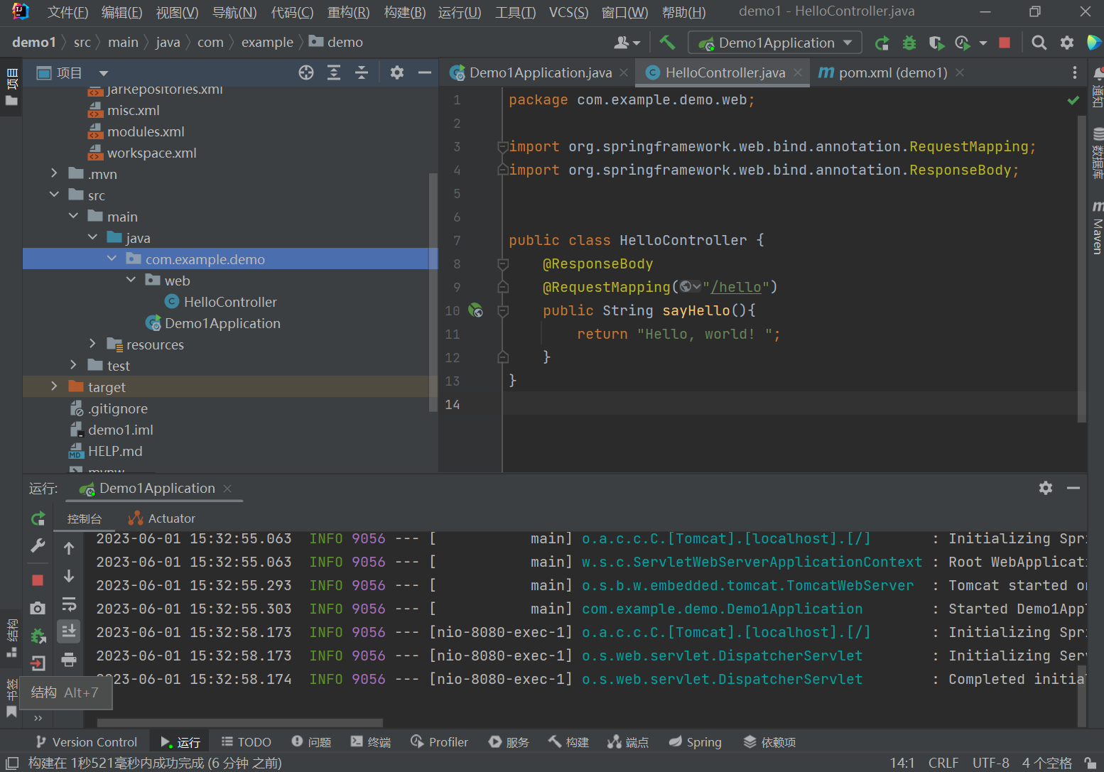
Task: Switch to the pom.xml (demo1) tab
Action: tap(892, 72)
